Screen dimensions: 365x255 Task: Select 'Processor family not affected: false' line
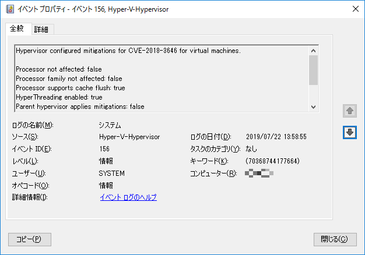pyautogui.click(x=69, y=79)
